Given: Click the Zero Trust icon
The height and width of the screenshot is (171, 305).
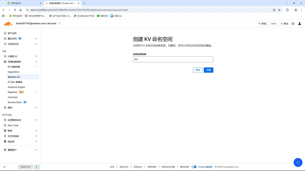Looking at the screenshot, I should (x=5, y=125).
